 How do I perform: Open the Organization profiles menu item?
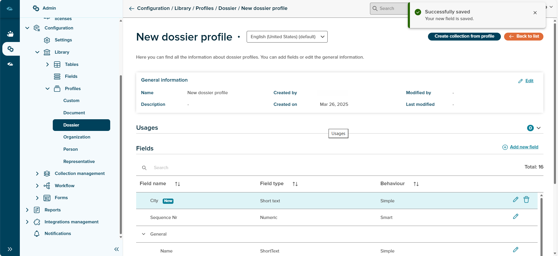tap(77, 137)
